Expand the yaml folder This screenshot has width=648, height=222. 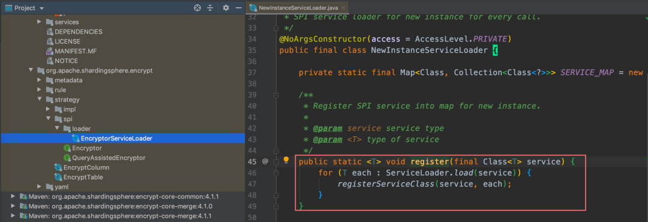pyautogui.click(x=39, y=187)
